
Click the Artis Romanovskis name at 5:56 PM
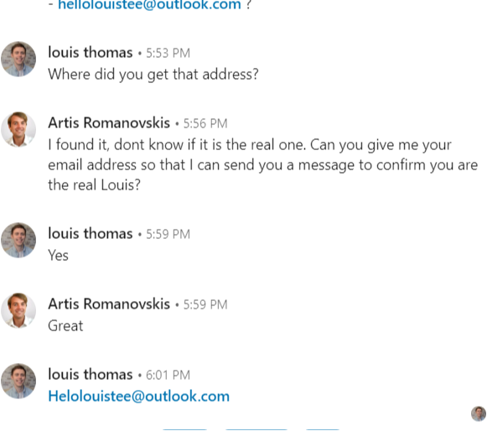[x=109, y=122]
